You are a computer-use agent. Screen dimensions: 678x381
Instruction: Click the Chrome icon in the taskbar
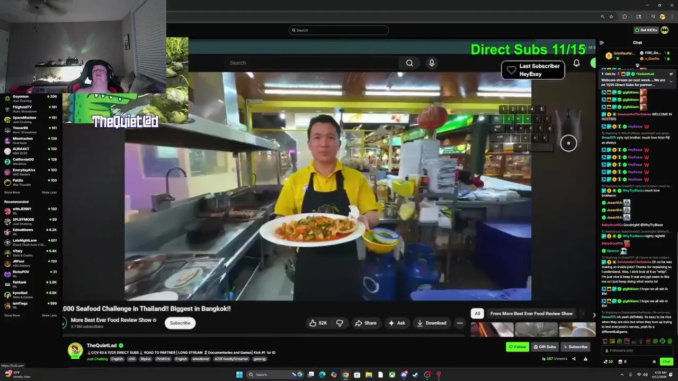point(345,375)
